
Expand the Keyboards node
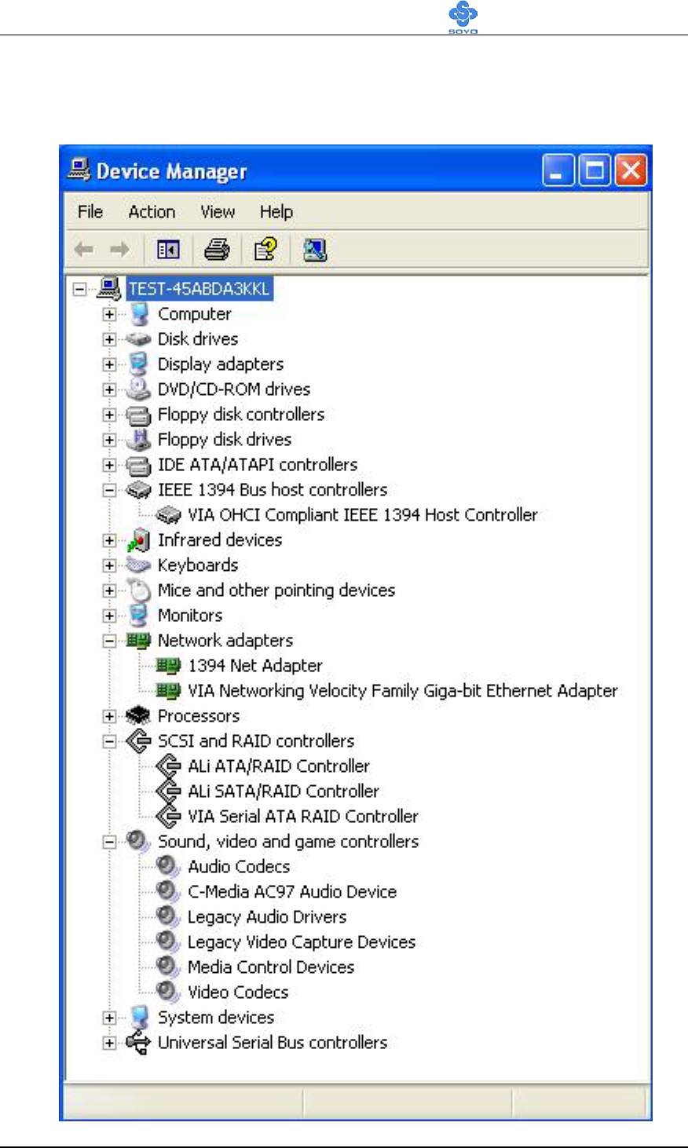[109, 565]
